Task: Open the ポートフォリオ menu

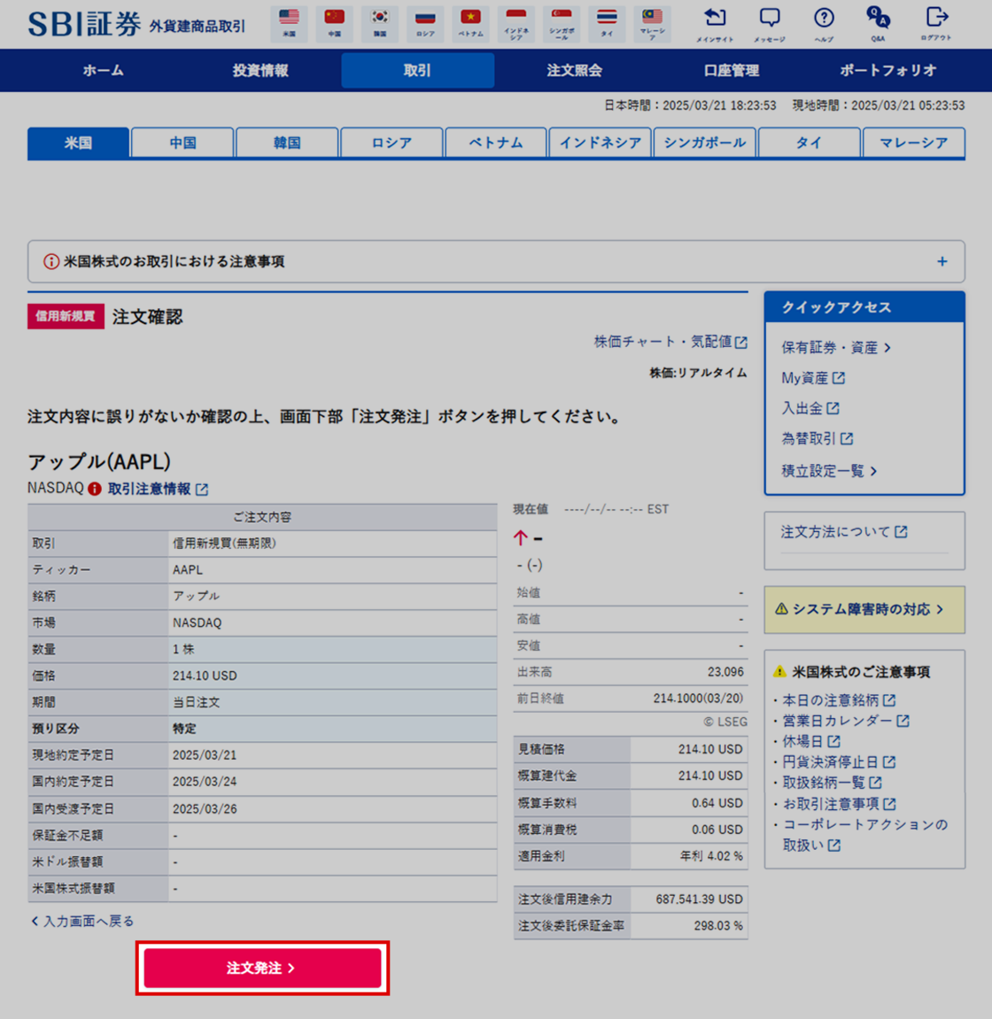Action: point(888,70)
